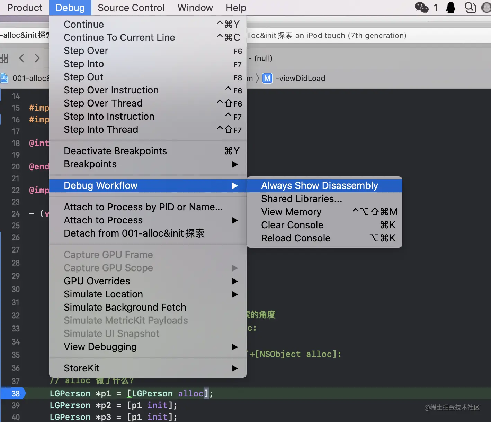This screenshot has height=422, width=491.
Task: Expand the GPU Overrides submenu
Action: [x=148, y=281]
